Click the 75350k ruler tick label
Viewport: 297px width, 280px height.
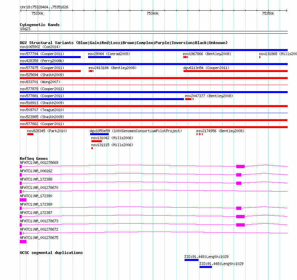(x=268, y=13)
